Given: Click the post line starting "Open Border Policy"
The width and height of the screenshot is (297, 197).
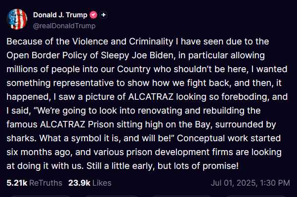Looking at the screenshot, I should coord(135,55).
